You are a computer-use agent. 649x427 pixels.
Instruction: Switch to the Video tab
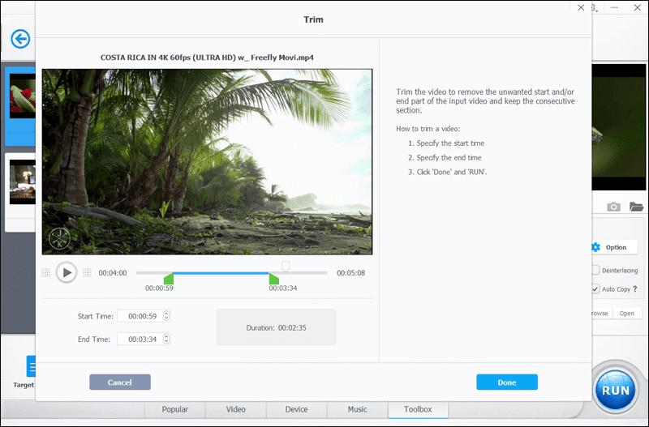[x=235, y=409]
